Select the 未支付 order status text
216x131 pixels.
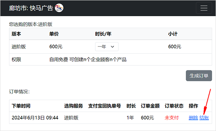(x=172, y=118)
